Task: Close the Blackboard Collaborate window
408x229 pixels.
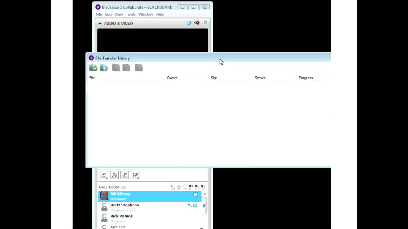Action: (x=204, y=7)
